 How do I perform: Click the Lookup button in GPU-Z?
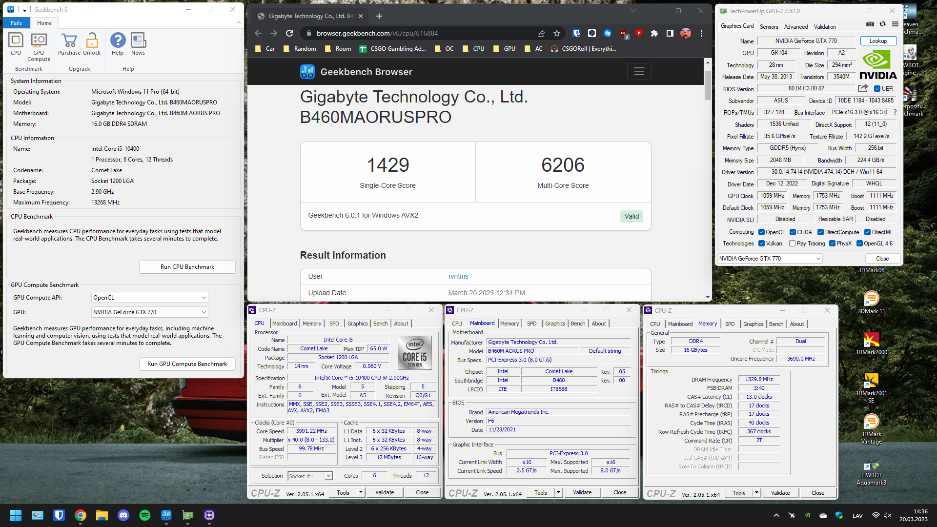[878, 41]
